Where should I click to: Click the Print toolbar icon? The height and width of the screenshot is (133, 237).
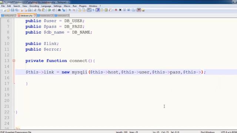click(30, 10)
